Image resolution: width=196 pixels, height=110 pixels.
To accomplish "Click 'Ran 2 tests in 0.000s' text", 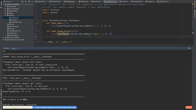I will click(x=15, y=100).
